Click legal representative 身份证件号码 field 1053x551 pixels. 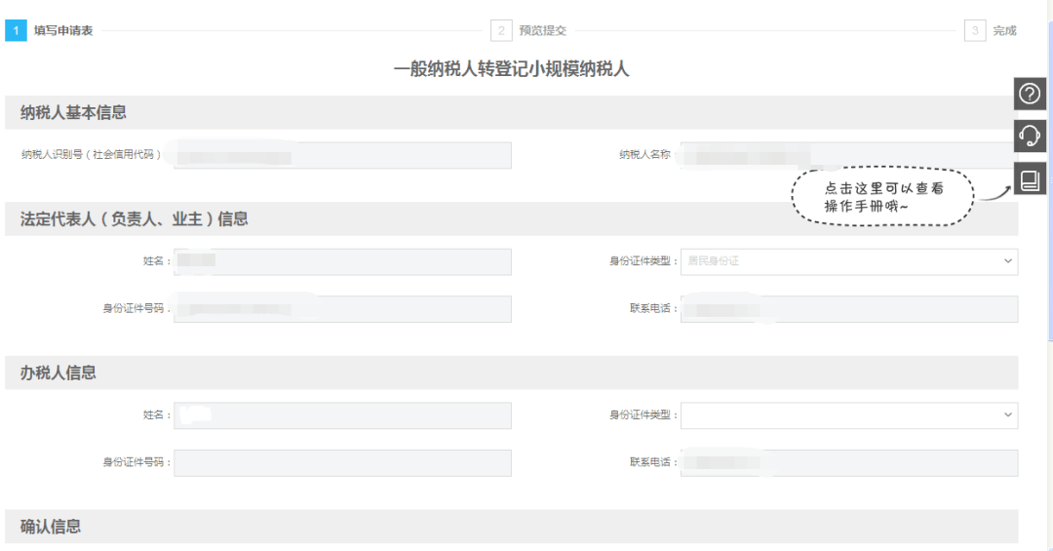(342, 309)
